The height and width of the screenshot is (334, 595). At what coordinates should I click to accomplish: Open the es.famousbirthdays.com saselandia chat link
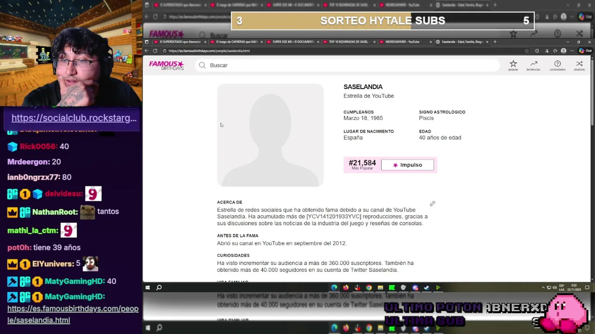[73, 314]
